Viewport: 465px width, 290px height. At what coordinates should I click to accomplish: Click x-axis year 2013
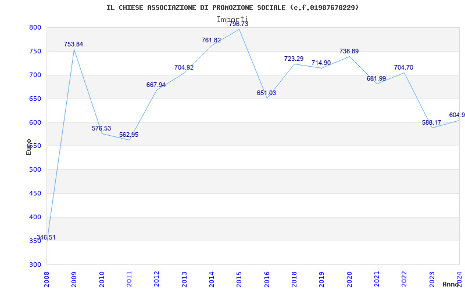click(184, 280)
